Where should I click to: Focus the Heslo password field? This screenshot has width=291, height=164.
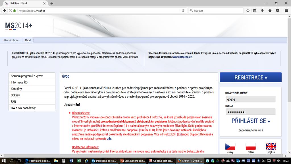tap(251, 112)
